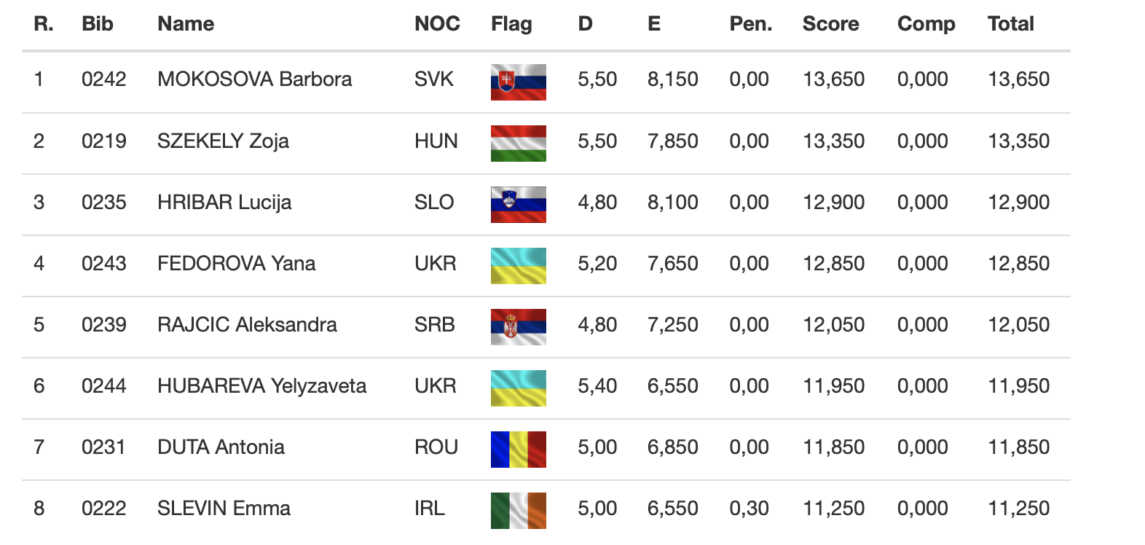1145x545 pixels.
Task: Sort by the Score column header
Action: (x=830, y=24)
